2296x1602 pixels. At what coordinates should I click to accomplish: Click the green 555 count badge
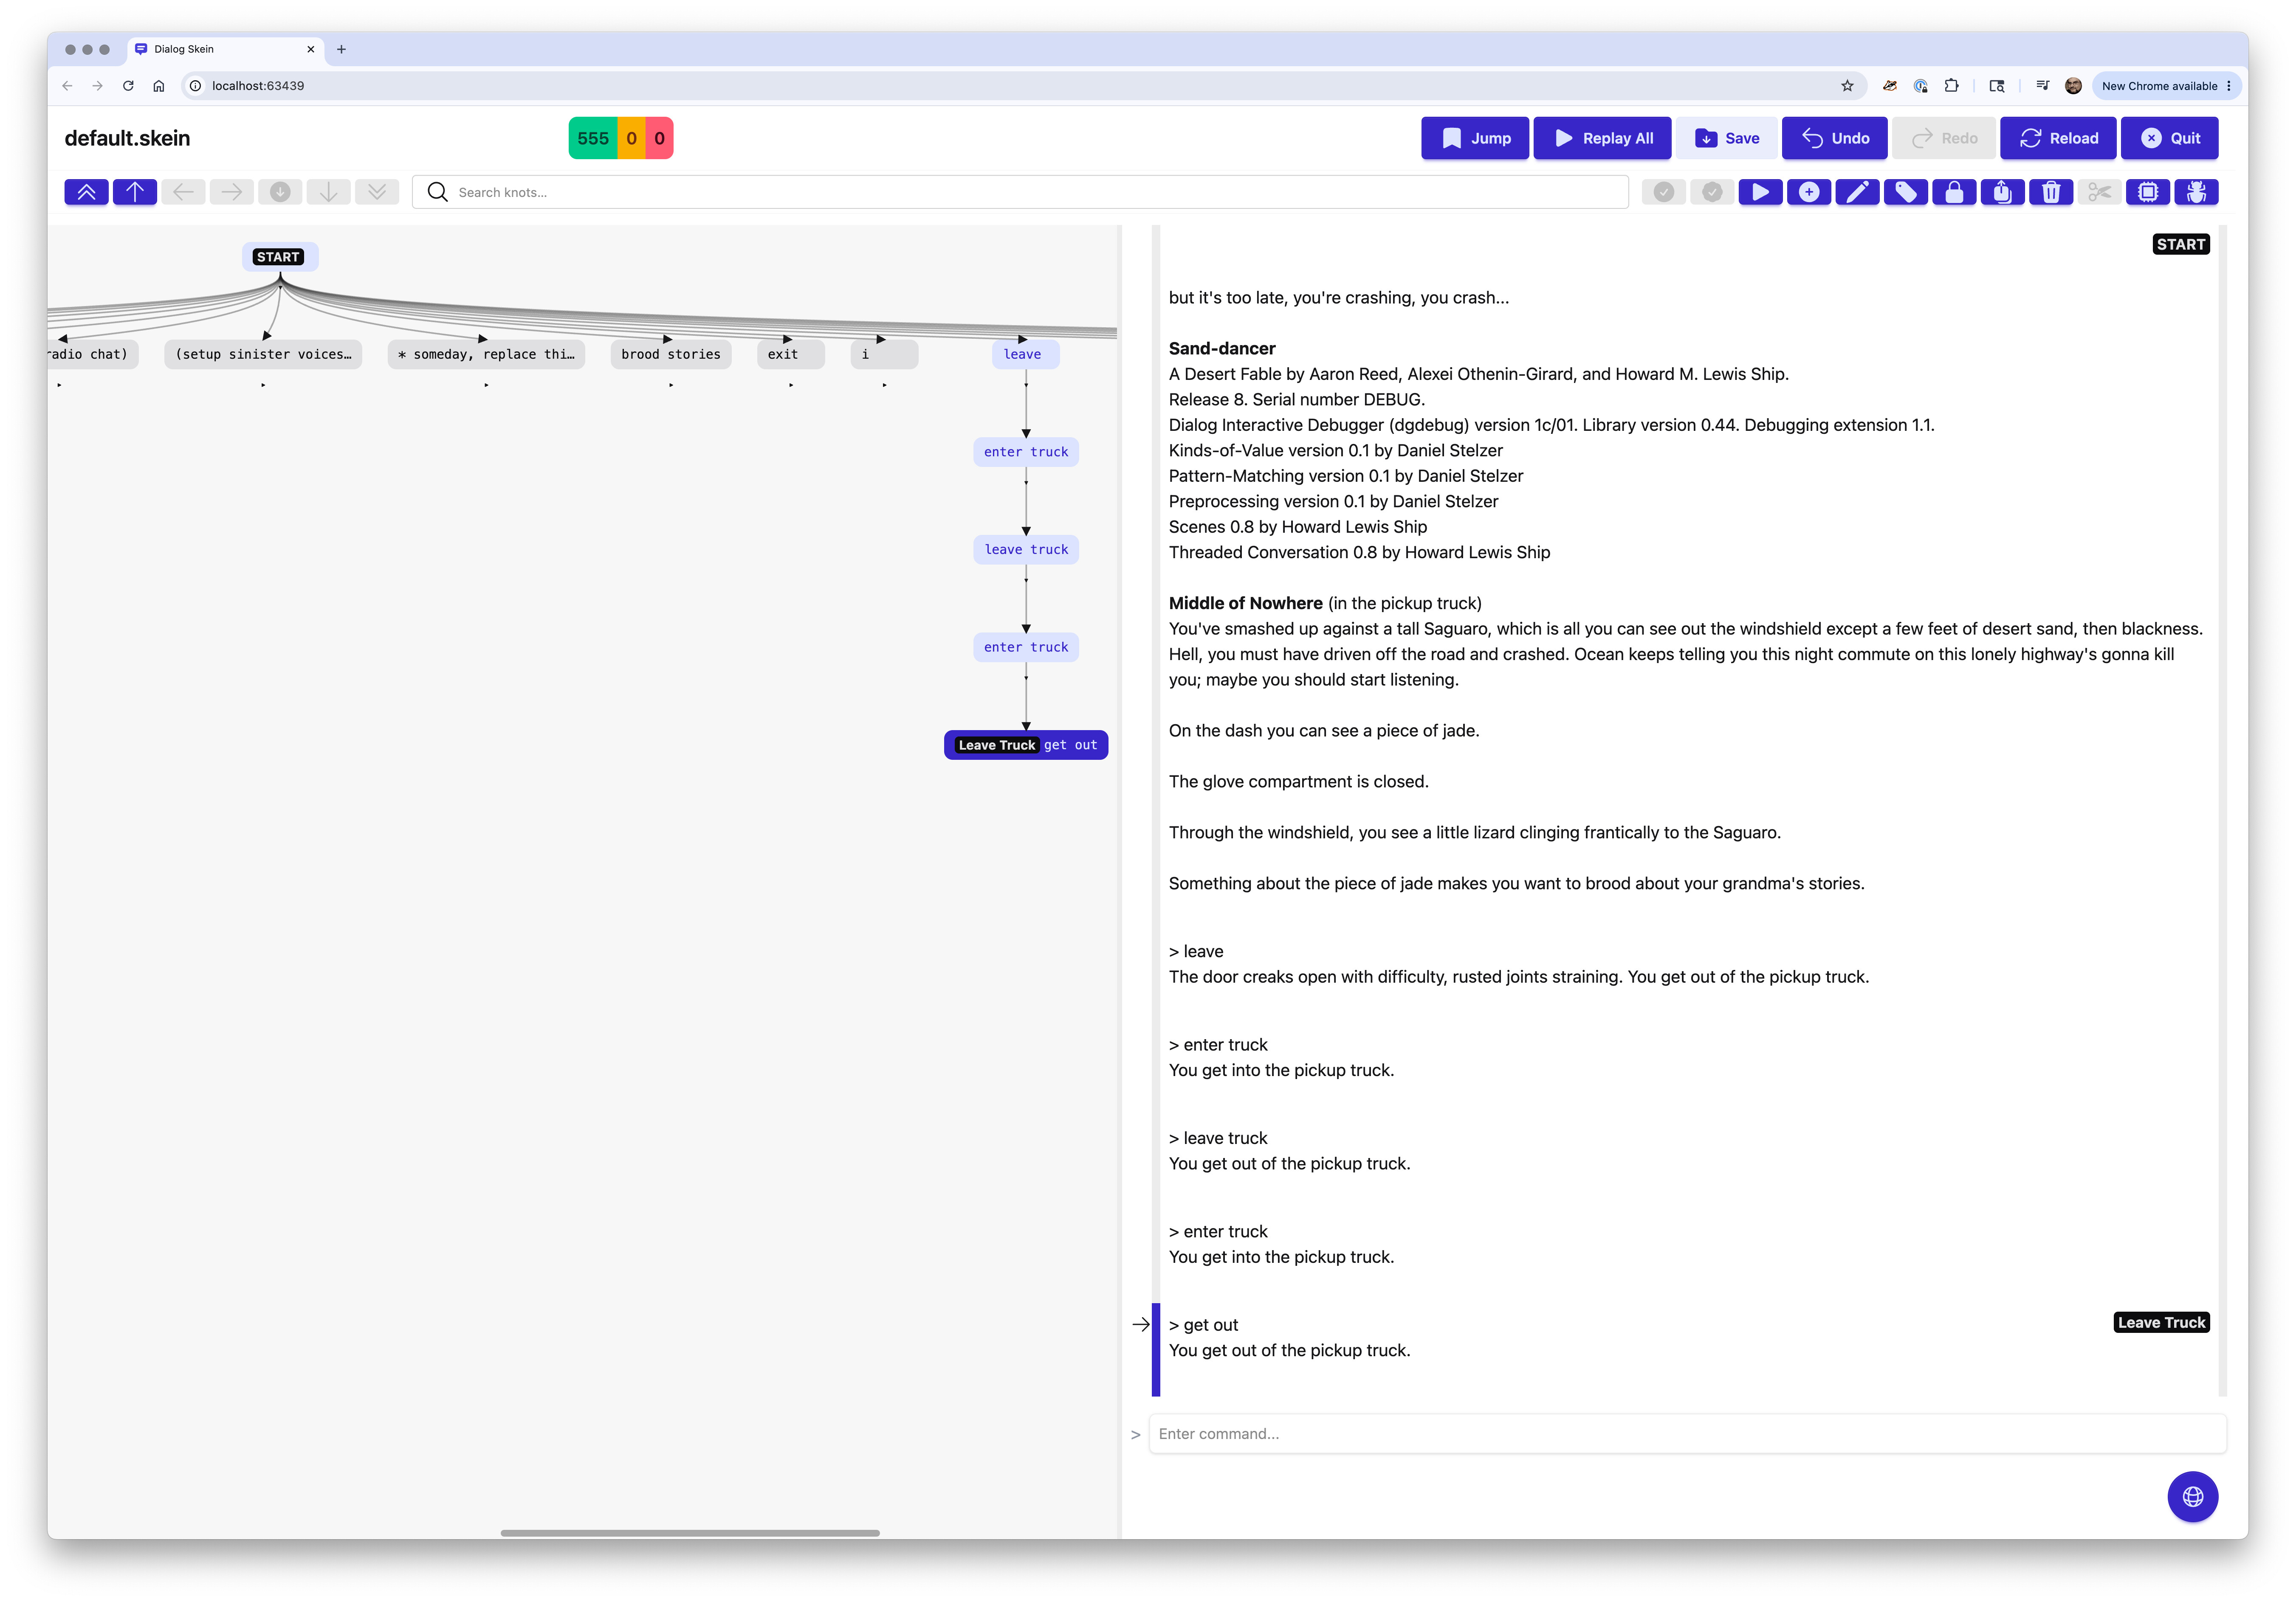coord(593,138)
